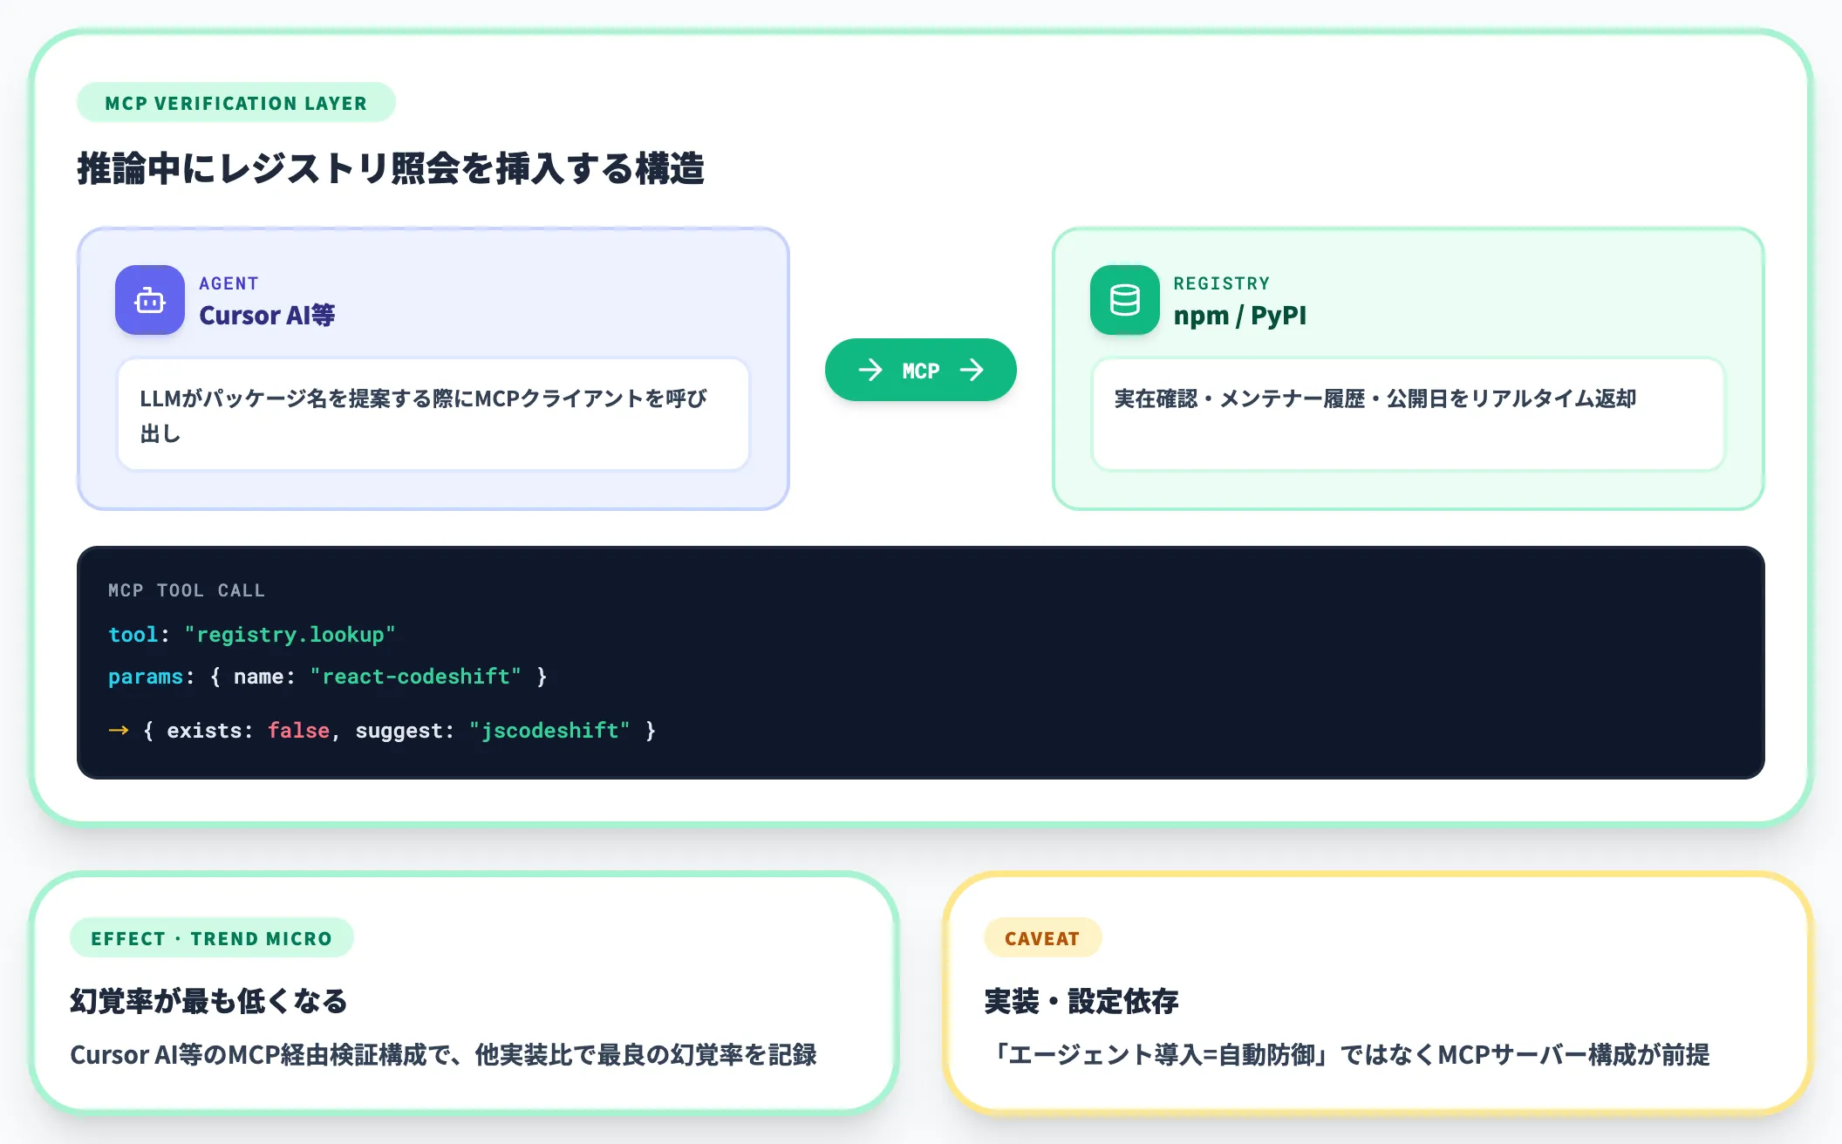Click the left arrow in the MCP pill
The height and width of the screenshot is (1144, 1842).
tap(870, 370)
